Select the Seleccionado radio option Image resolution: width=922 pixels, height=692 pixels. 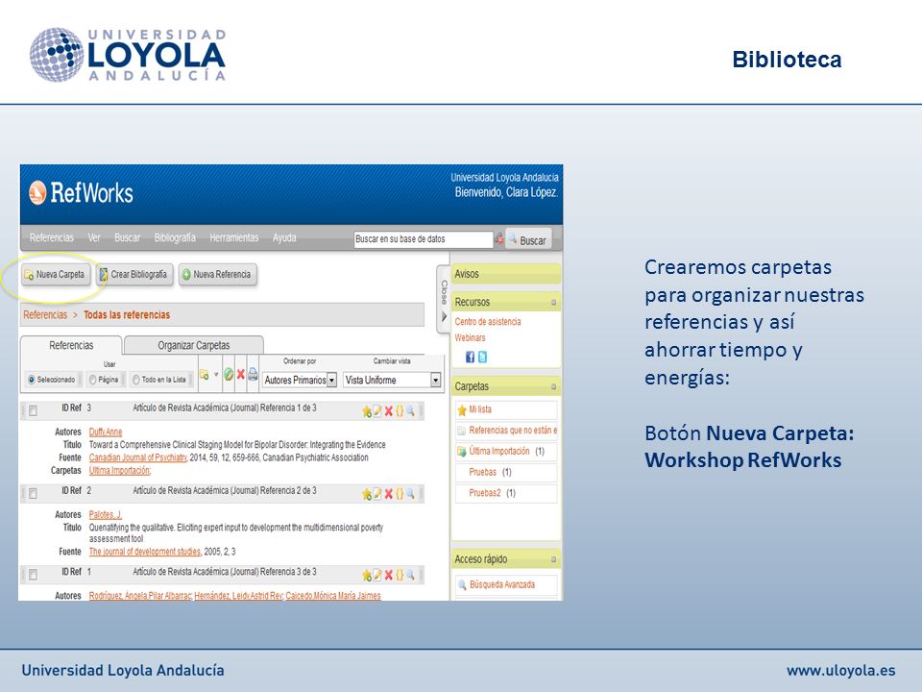tap(32, 381)
